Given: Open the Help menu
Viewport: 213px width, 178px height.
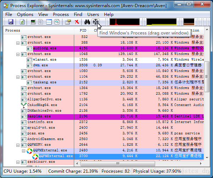Looking at the screenshot, I should pyautogui.click(x=109, y=15).
